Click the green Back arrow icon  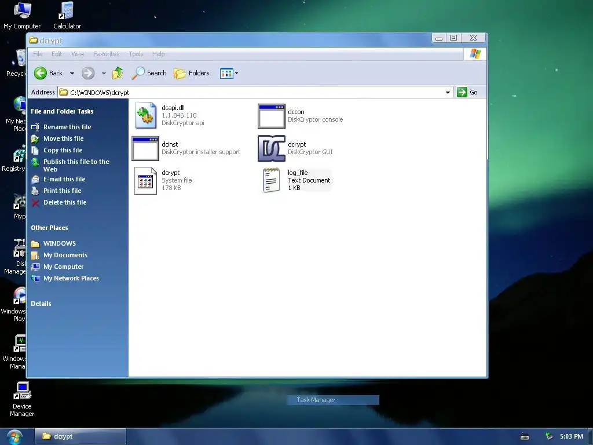[40, 73]
